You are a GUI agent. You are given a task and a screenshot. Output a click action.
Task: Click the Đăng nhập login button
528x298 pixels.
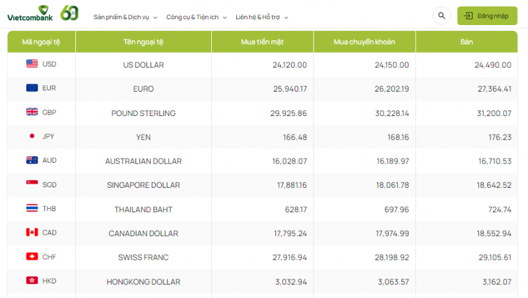tap(487, 16)
